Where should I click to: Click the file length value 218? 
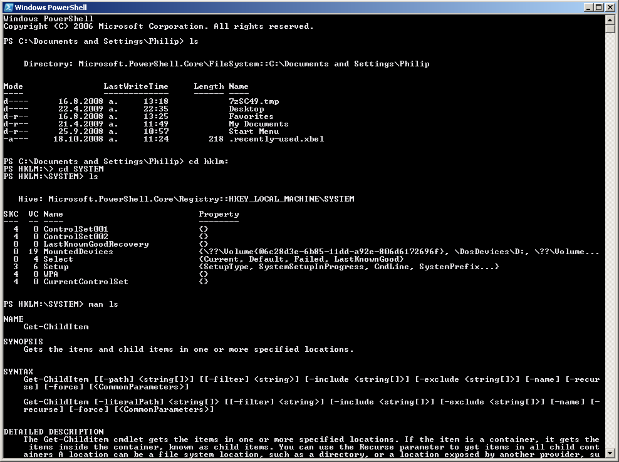tap(216, 139)
